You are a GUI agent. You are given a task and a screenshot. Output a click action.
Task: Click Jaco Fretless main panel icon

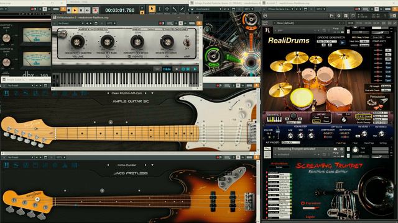pos(6,165)
